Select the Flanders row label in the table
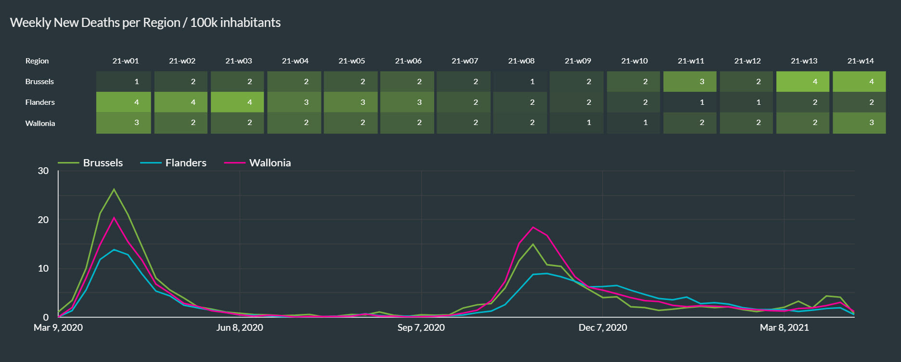Viewport: 901px width, 362px height. [40, 102]
